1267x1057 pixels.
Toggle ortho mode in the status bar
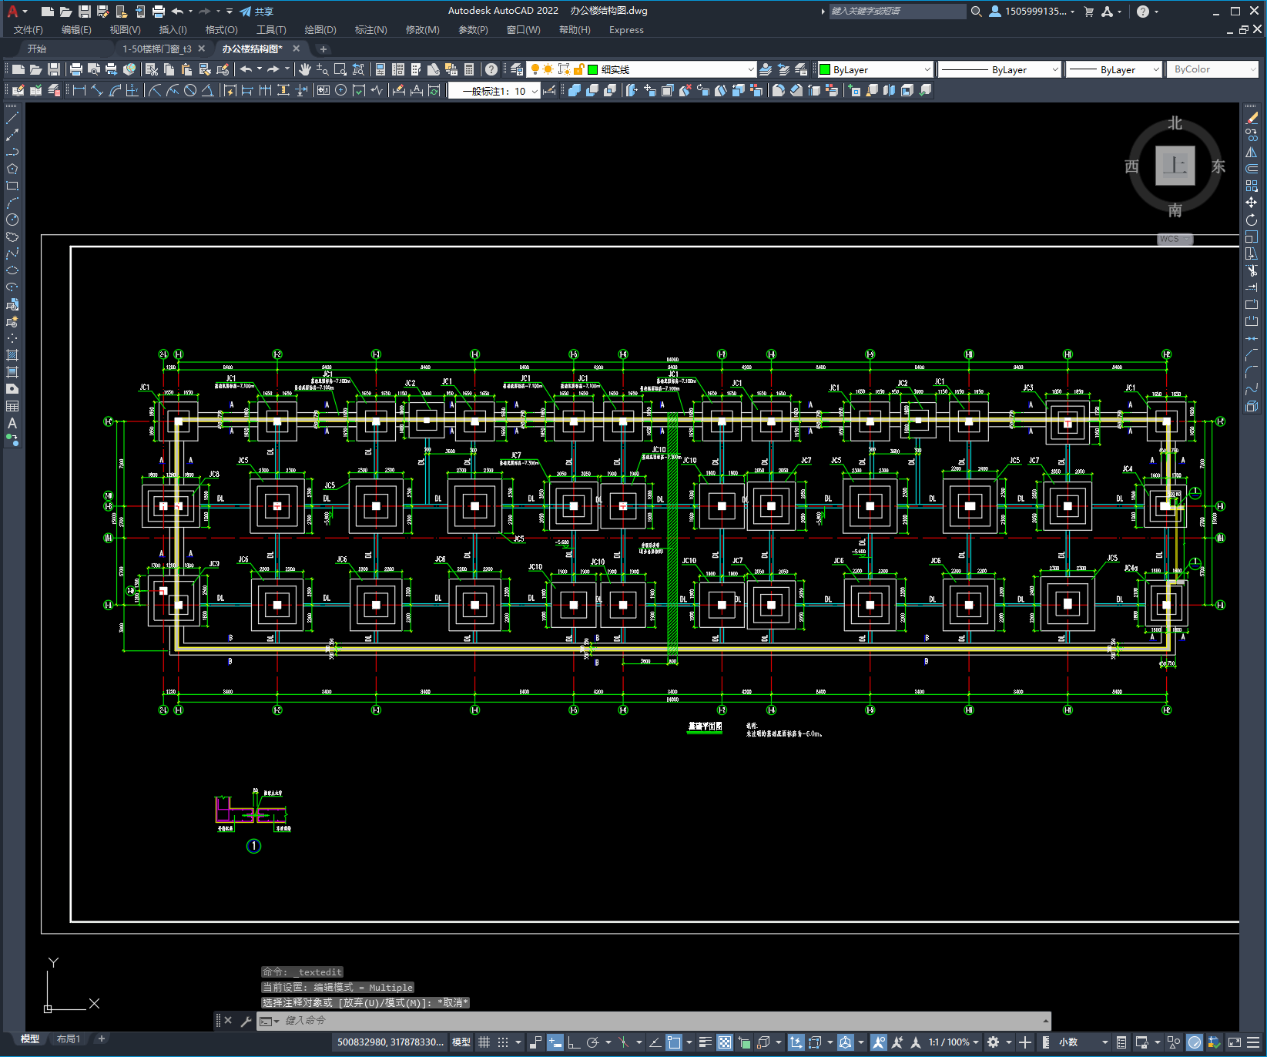click(574, 1042)
